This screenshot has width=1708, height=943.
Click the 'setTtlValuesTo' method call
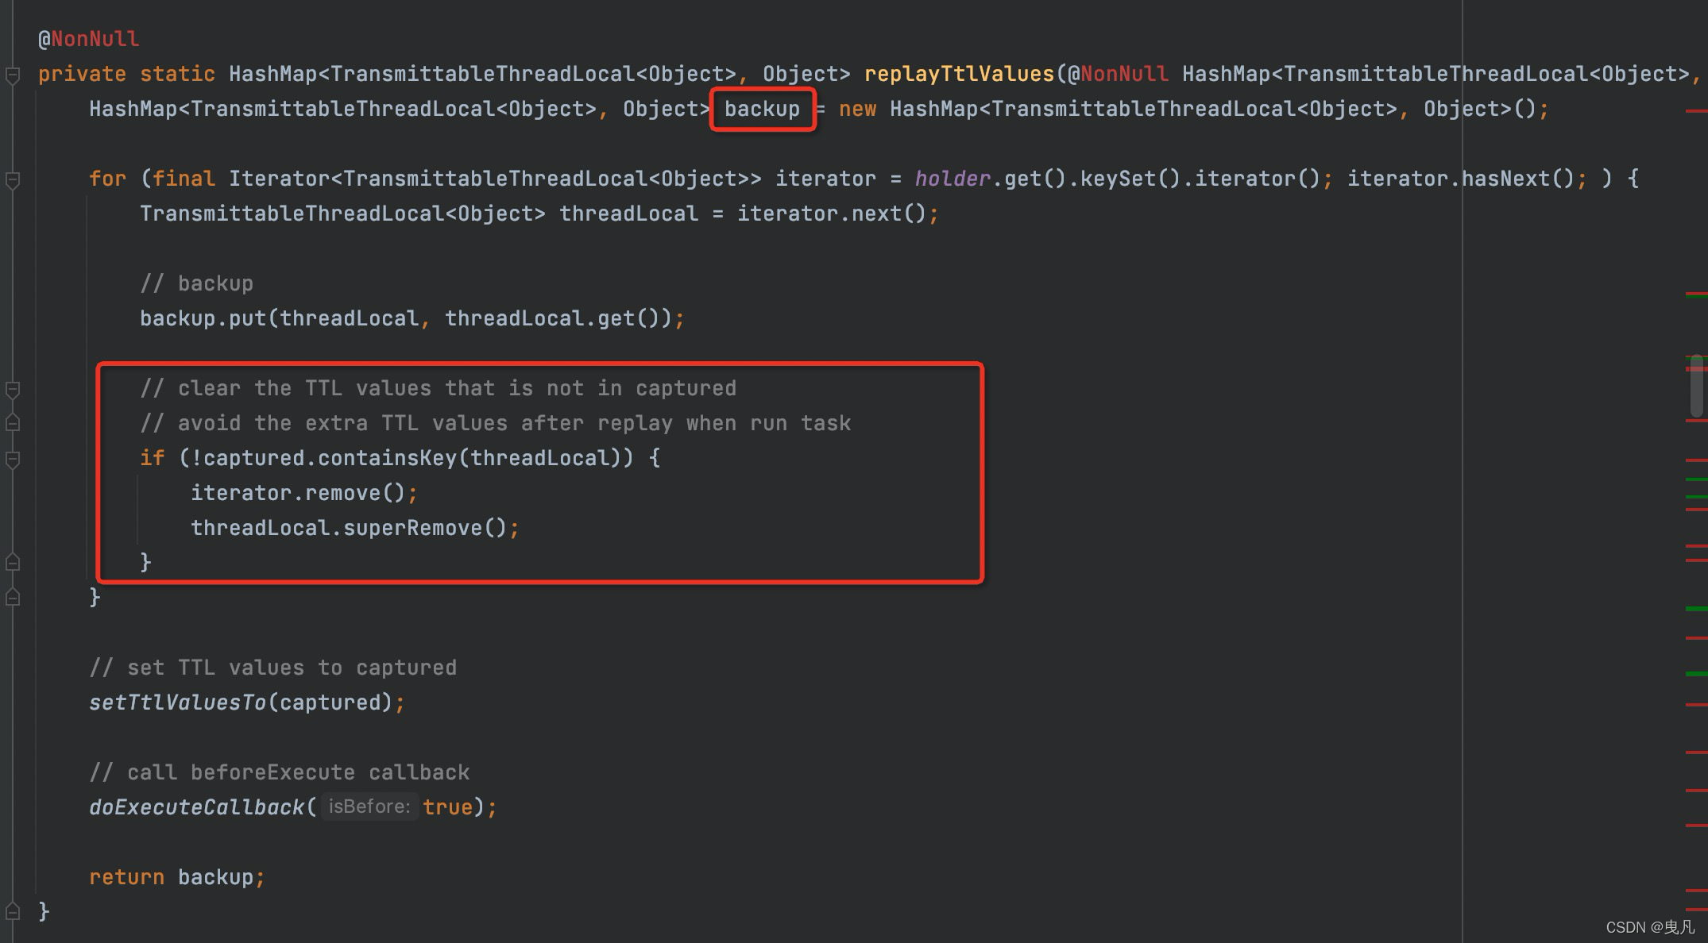coord(177,702)
